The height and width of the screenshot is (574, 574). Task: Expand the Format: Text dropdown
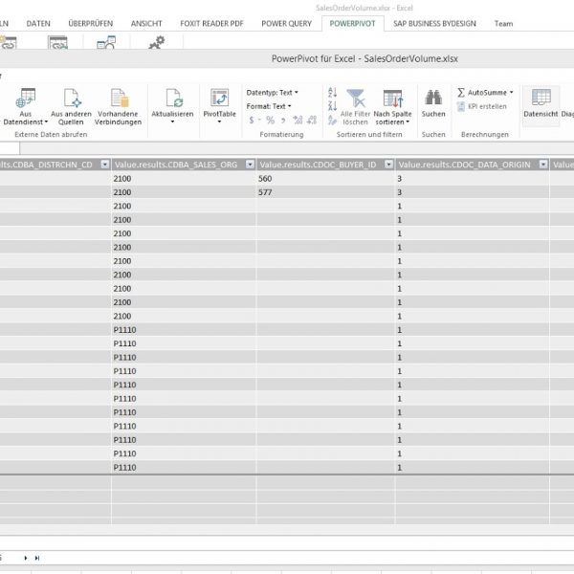(x=268, y=106)
